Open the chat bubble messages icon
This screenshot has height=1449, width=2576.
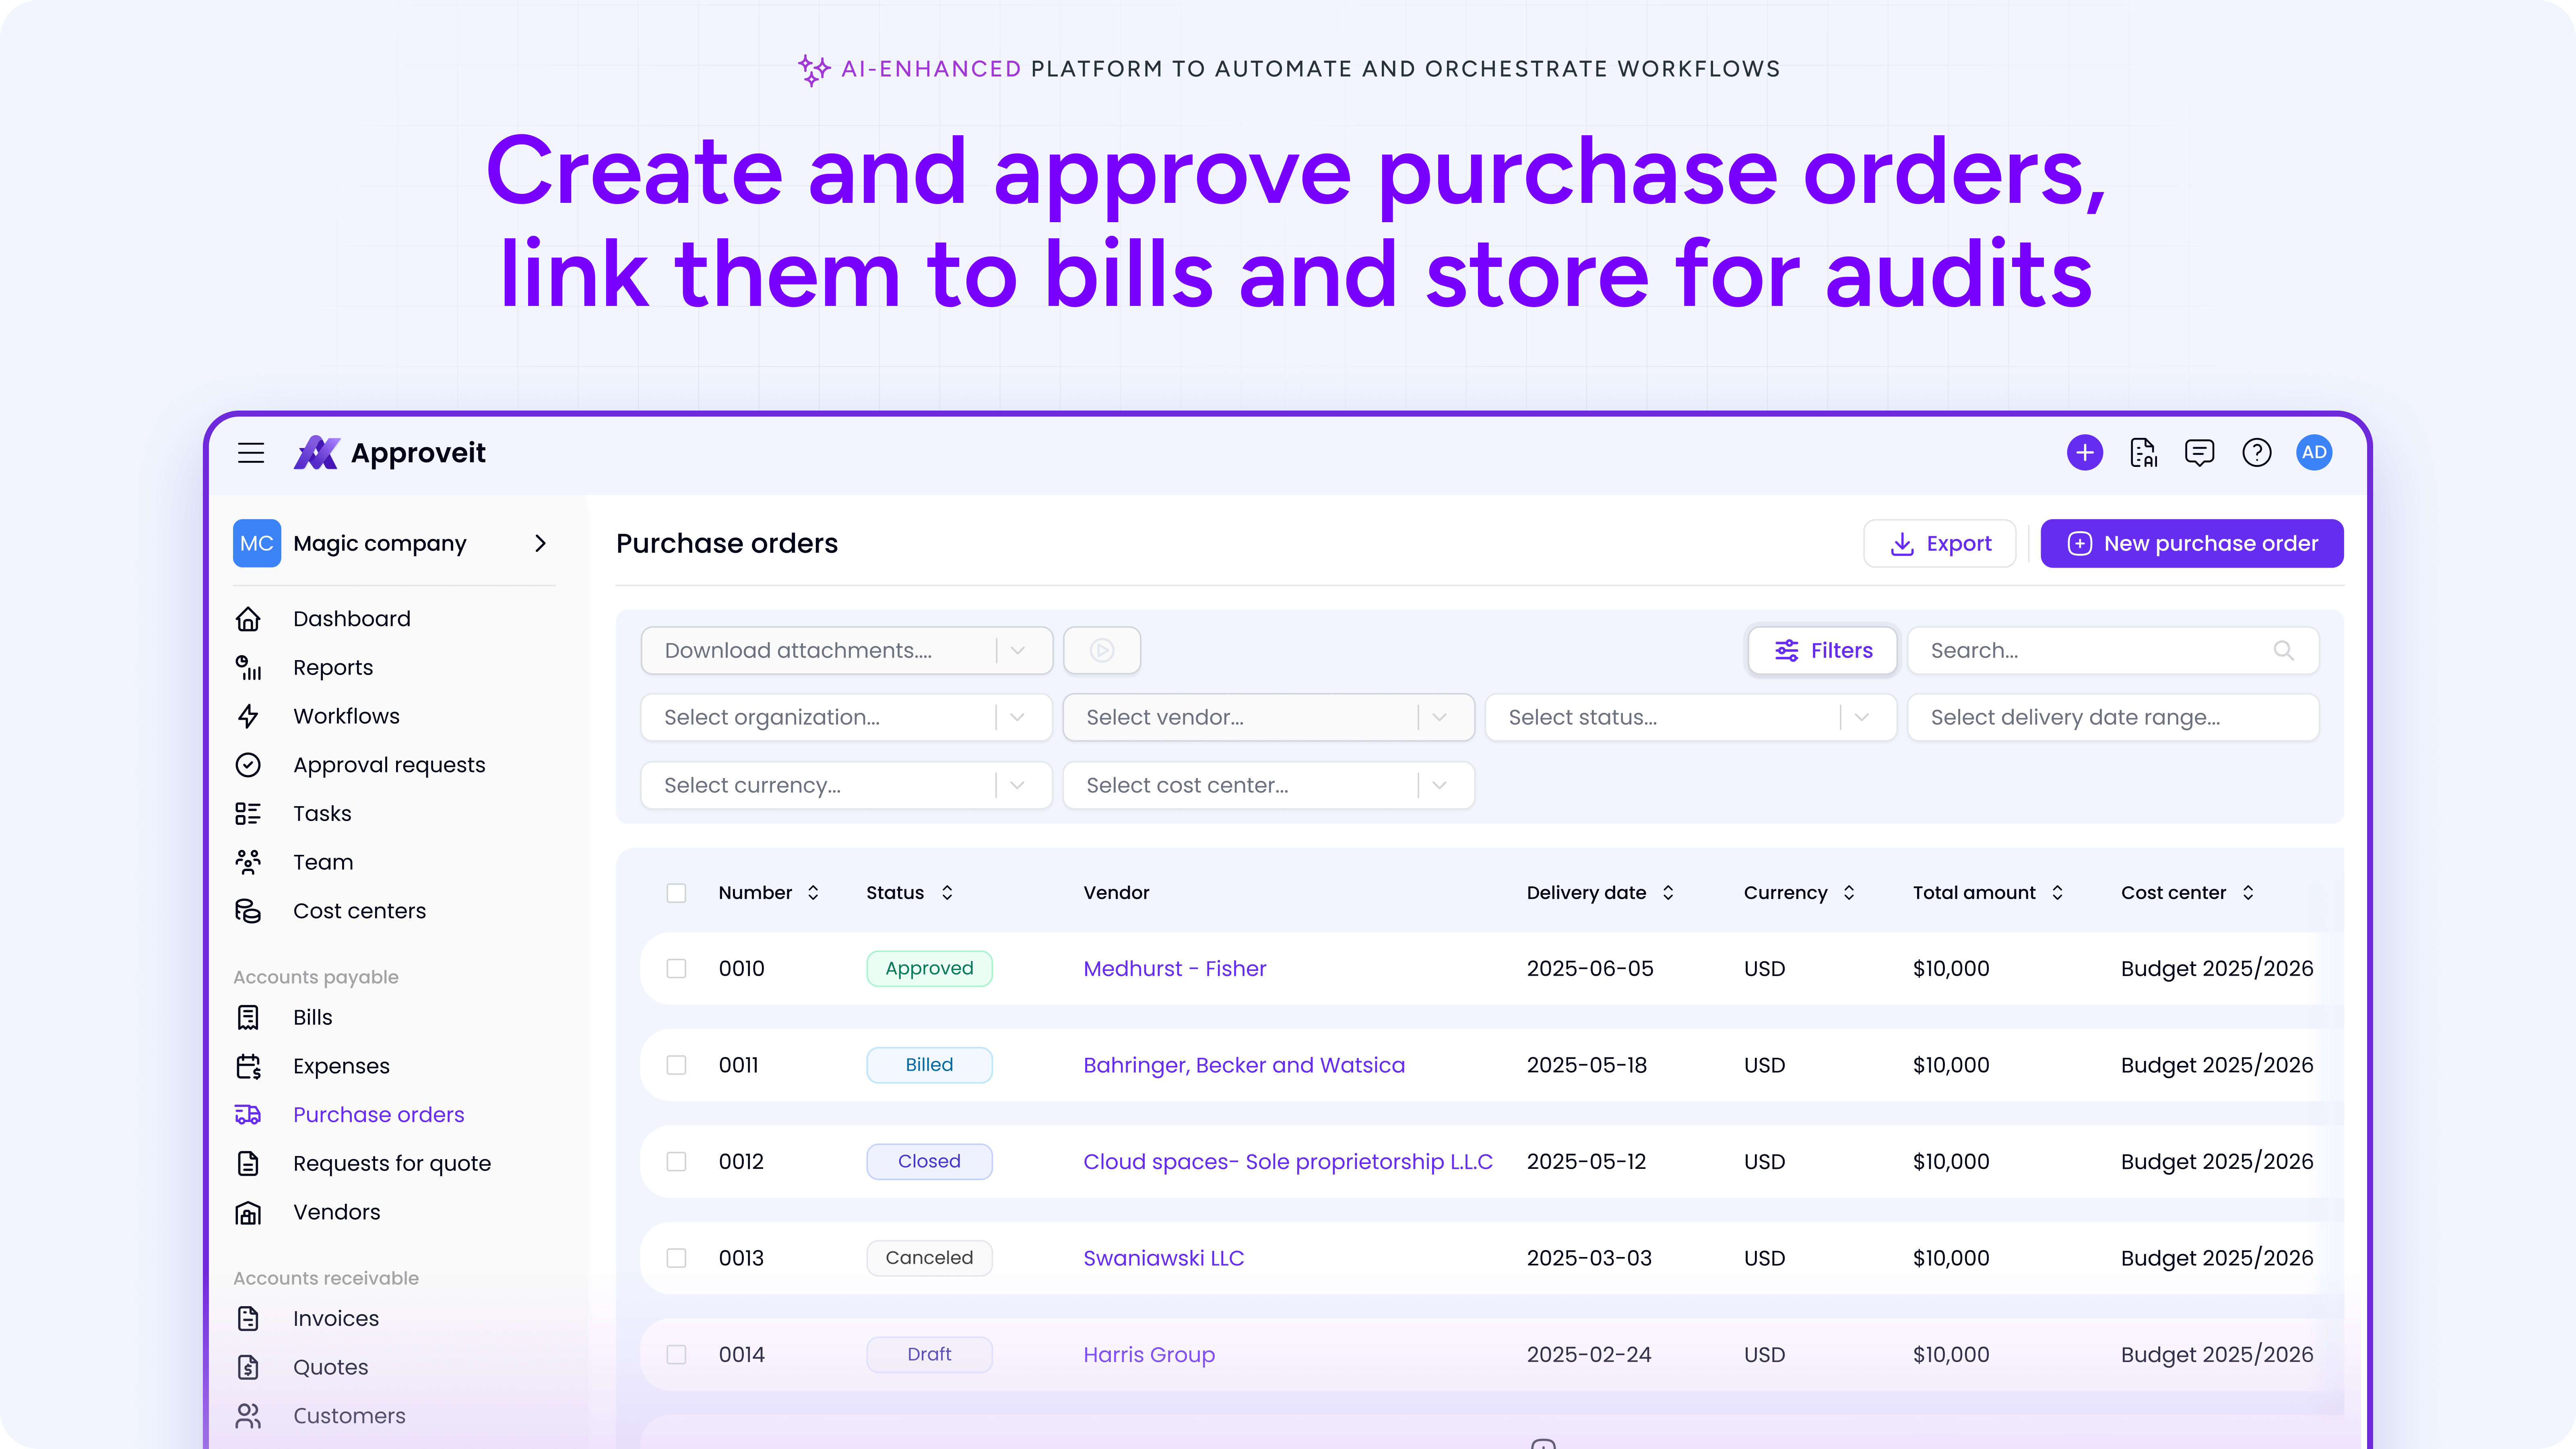point(2200,452)
